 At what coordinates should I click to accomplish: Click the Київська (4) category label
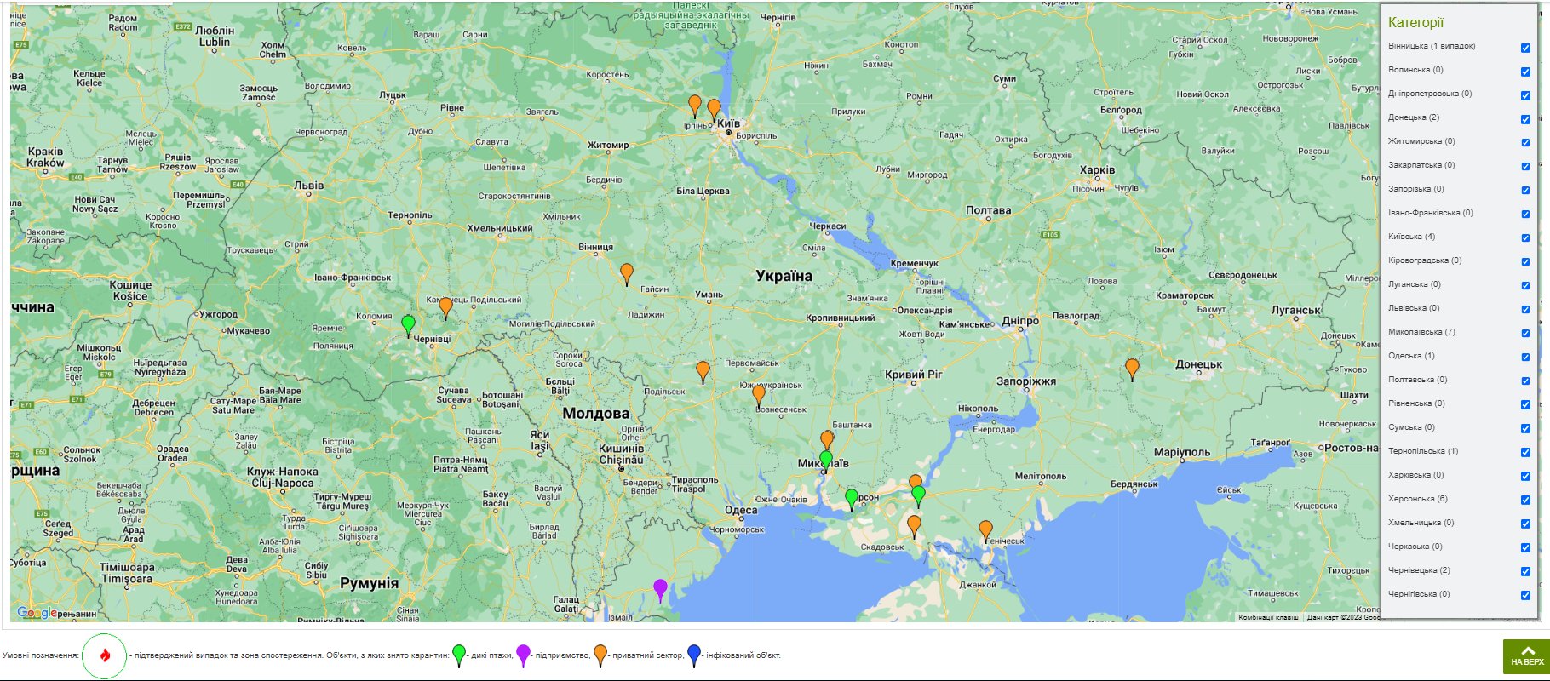tap(1411, 237)
